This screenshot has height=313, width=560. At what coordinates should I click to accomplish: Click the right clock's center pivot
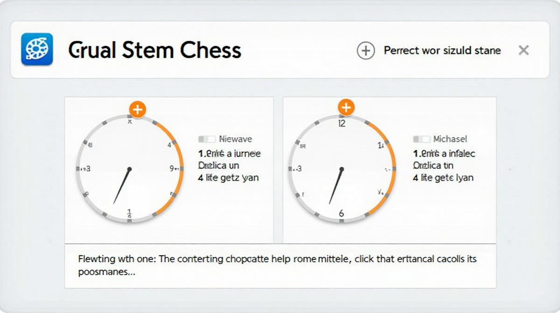point(342,169)
